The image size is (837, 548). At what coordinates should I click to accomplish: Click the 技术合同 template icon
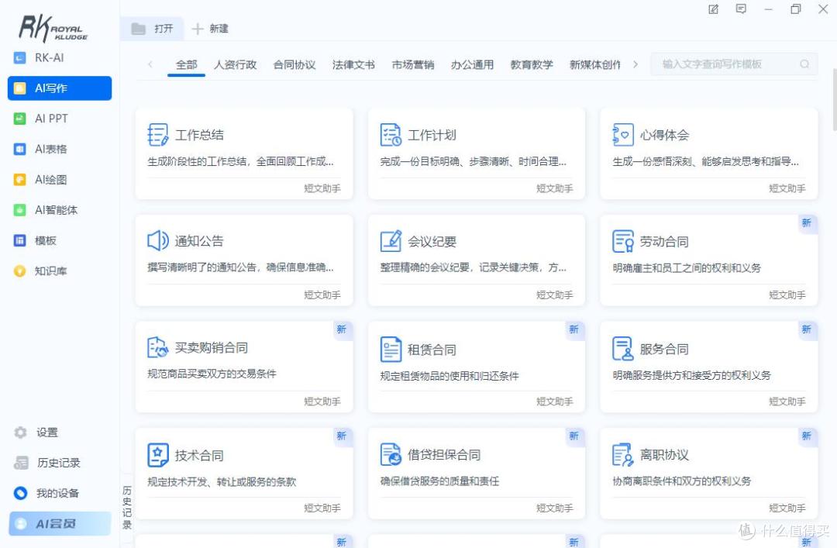click(157, 455)
